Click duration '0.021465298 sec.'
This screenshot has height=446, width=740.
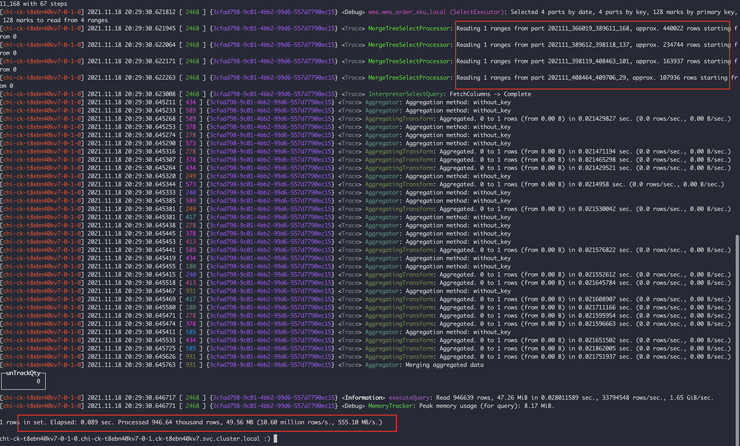(x=604, y=159)
